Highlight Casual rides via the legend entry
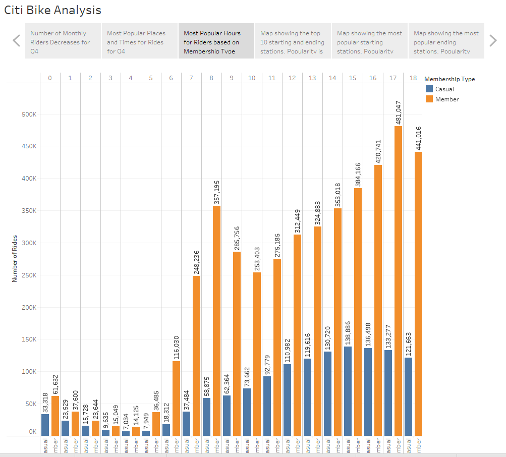506x457 pixels. click(x=444, y=89)
